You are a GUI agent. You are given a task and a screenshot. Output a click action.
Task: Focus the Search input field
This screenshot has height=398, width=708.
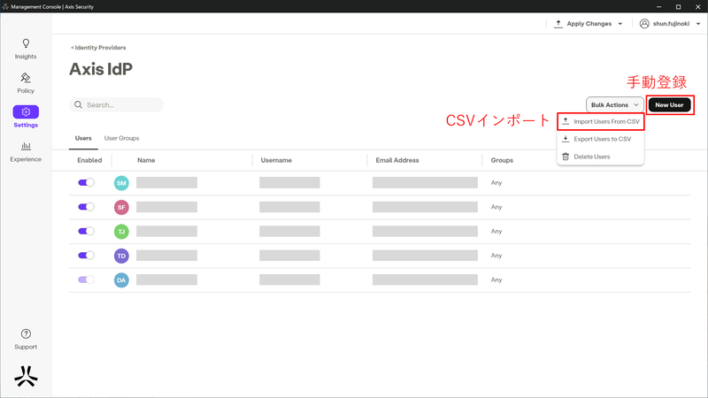pyautogui.click(x=117, y=104)
